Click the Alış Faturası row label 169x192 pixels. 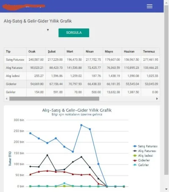[x=14, y=68]
